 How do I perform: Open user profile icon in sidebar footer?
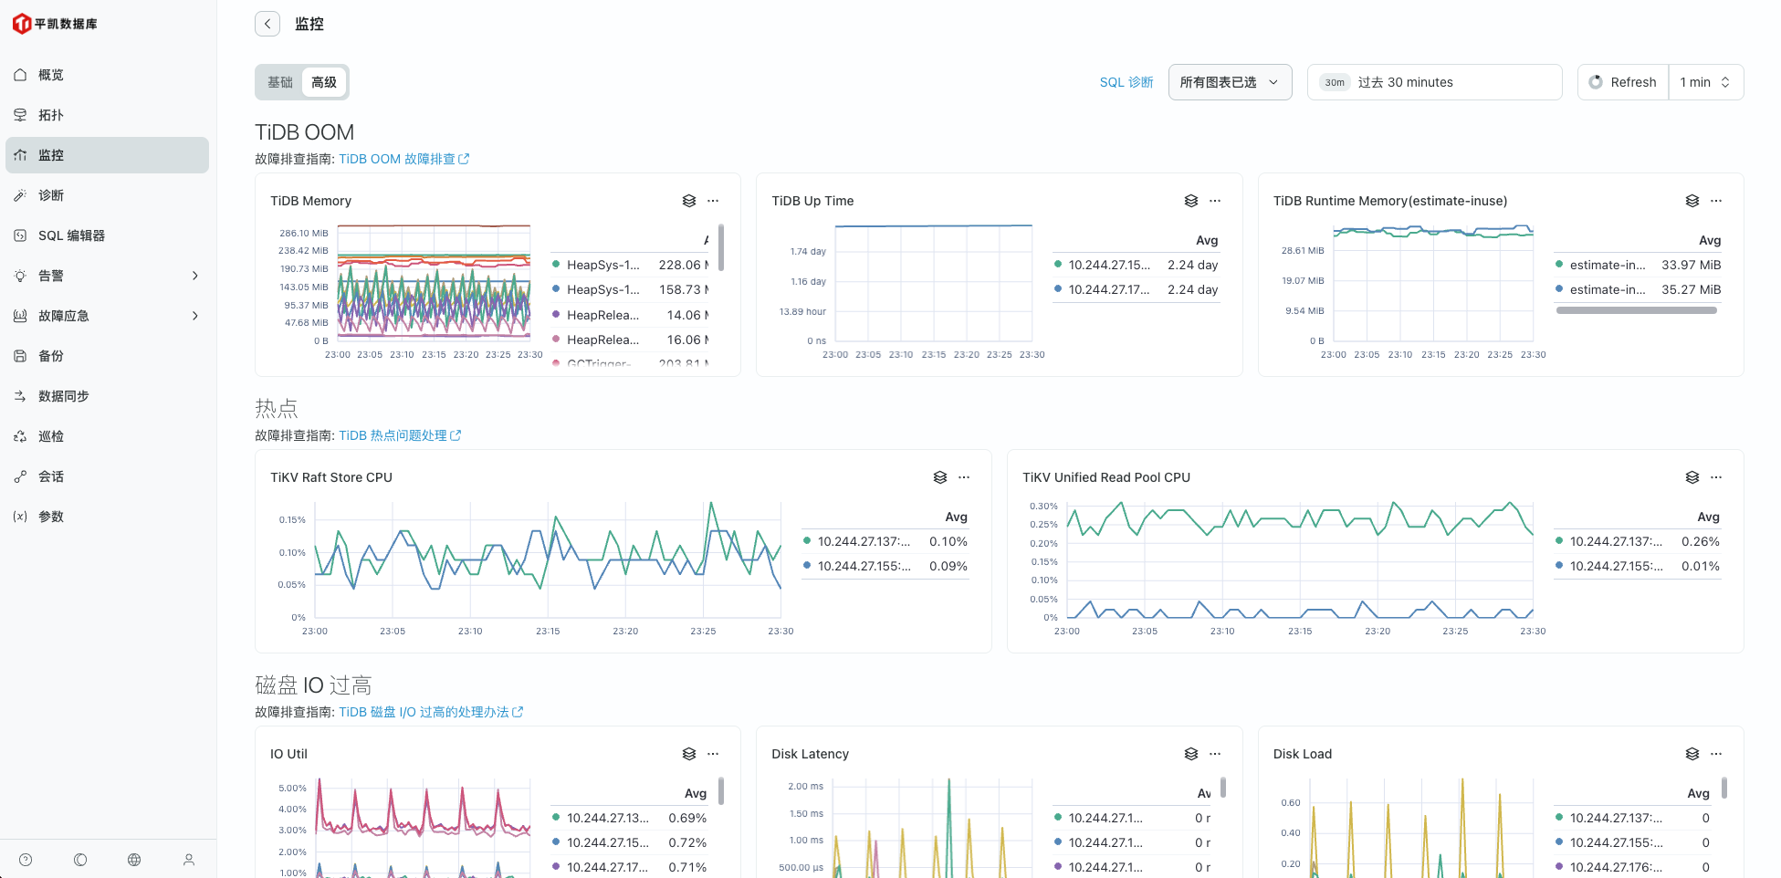pos(189,860)
